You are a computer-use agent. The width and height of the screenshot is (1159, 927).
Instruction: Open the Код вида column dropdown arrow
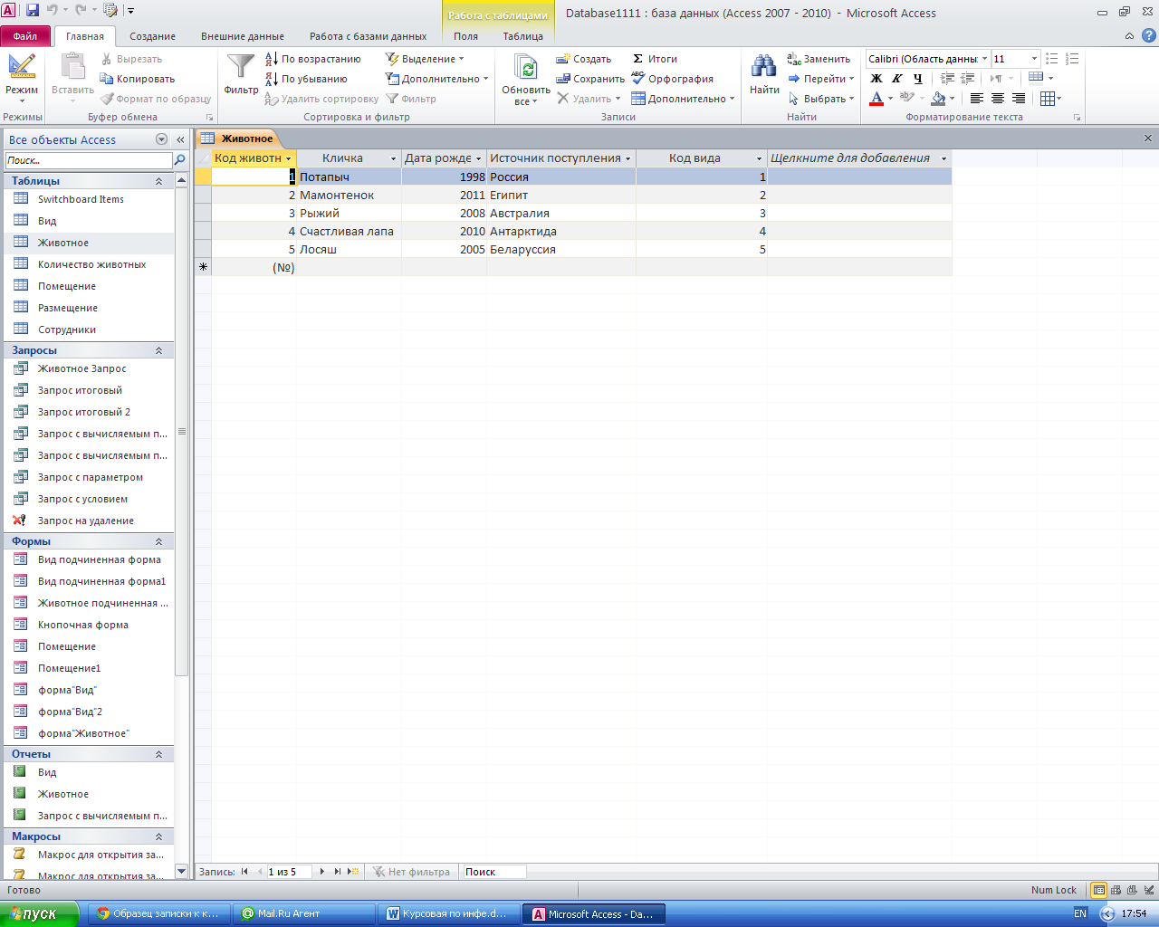759,158
